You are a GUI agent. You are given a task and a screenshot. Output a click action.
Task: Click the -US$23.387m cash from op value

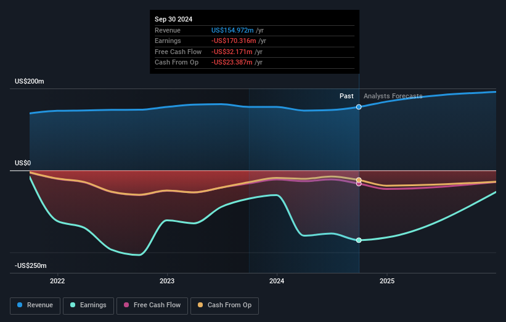pos(232,63)
